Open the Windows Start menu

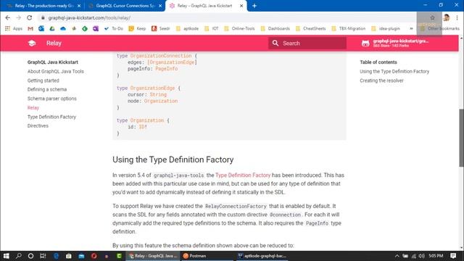coord(7,256)
